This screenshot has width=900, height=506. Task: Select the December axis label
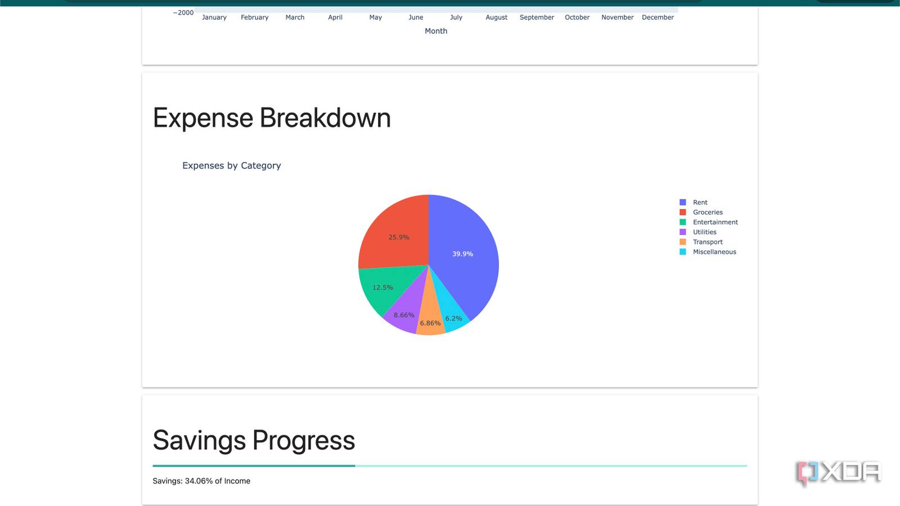pos(658,17)
